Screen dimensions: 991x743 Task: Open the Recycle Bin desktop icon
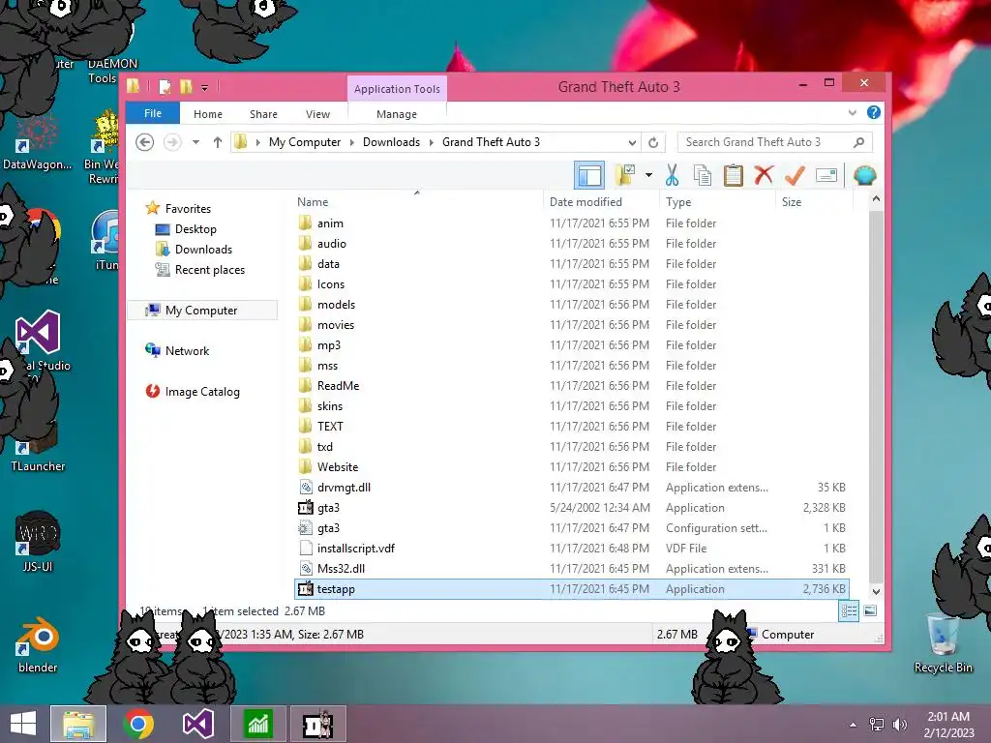943,642
